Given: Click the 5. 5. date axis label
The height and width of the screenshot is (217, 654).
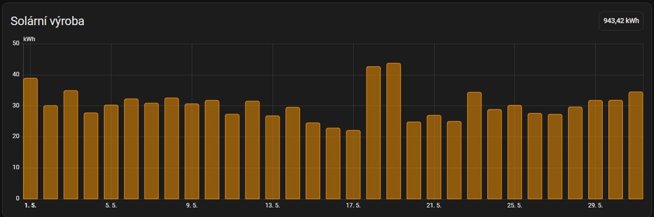Looking at the screenshot, I should pyautogui.click(x=111, y=206).
